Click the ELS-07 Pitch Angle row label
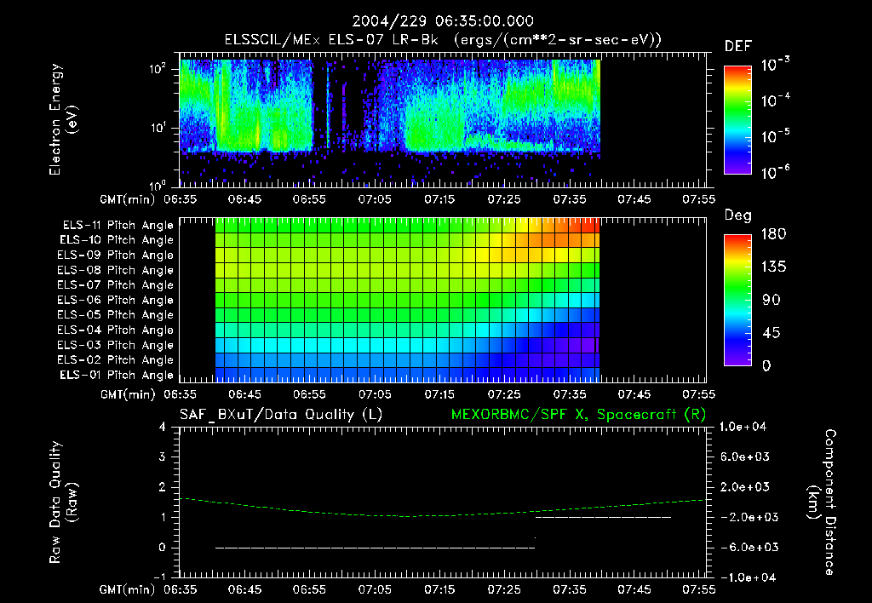This screenshot has height=603, width=872. point(115,285)
